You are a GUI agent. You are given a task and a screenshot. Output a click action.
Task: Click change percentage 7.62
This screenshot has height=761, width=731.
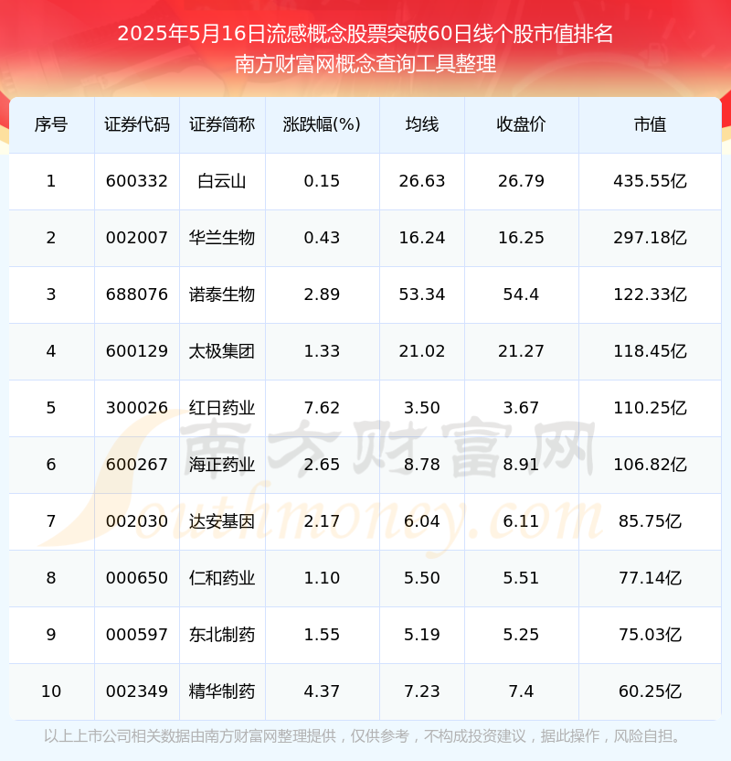click(x=322, y=408)
